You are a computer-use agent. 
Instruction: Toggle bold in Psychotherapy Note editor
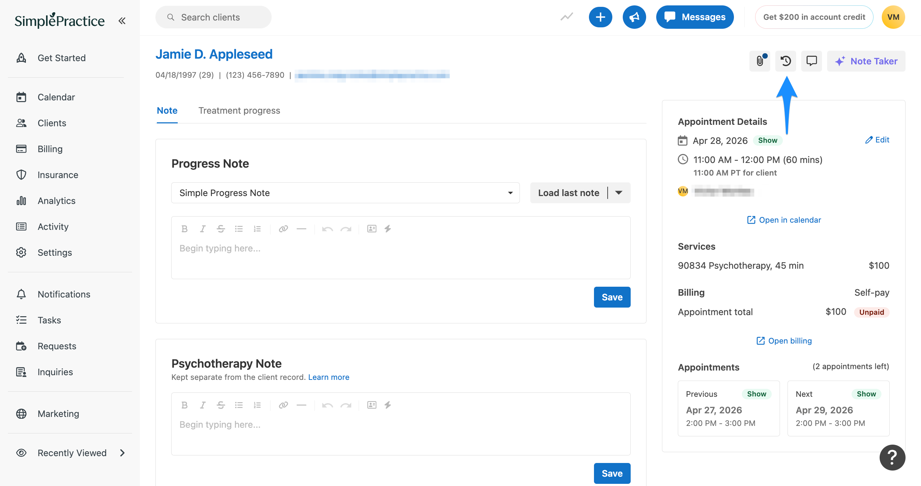(x=185, y=405)
